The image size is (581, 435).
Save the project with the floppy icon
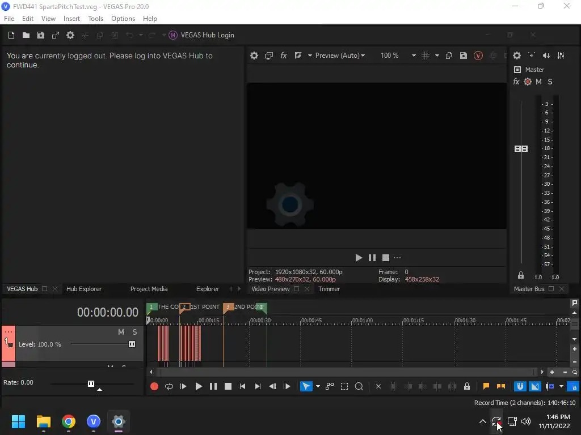(41, 35)
